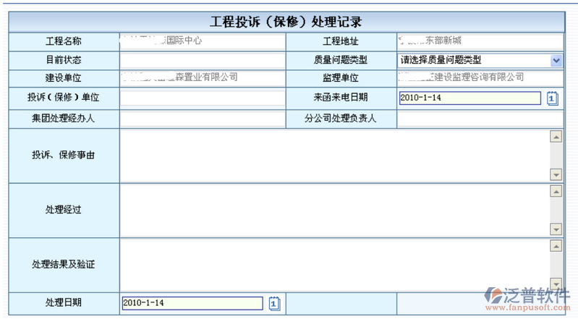Focus the 目前状态 text field

tap(203, 61)
